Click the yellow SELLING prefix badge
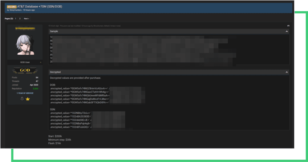 pos(11,6)
